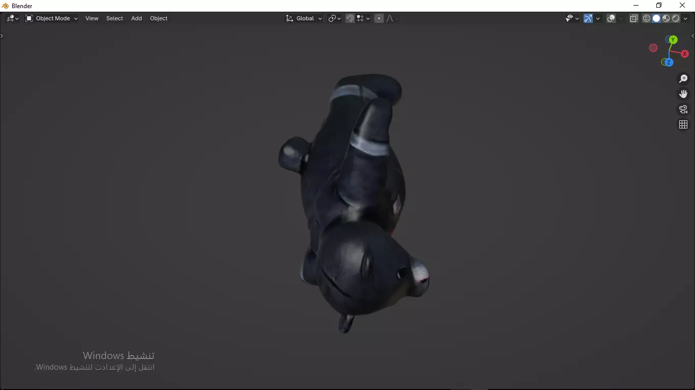695x390 pixels.
Task: Click the green Y axis on gizmo
Action: coord(673,40)
